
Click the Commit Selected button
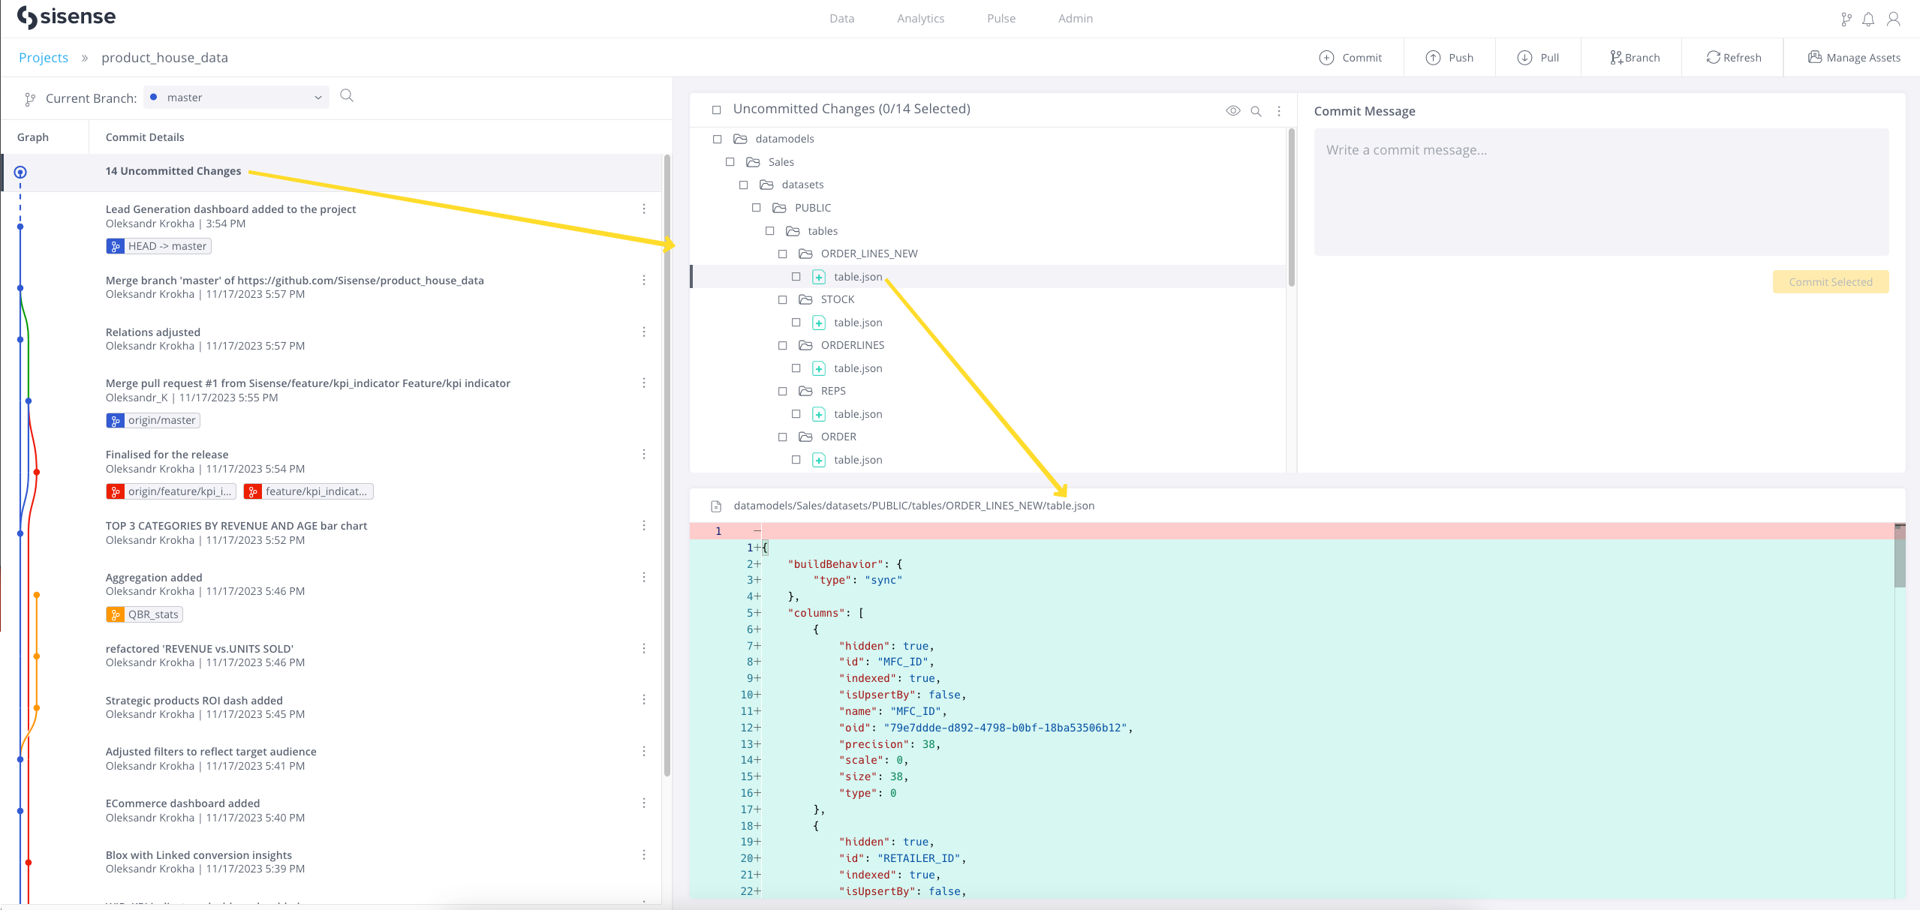click(1831, 282)
